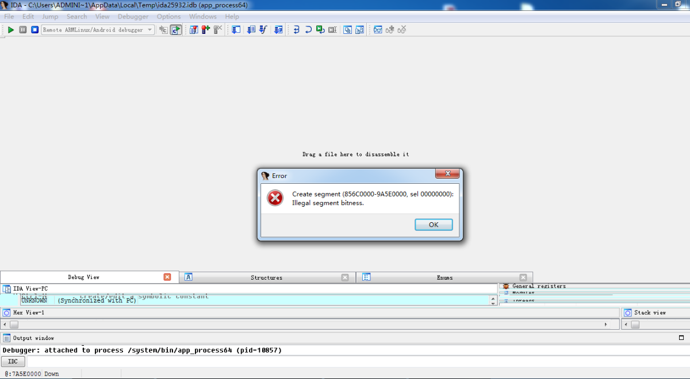Image resolution: width=690 pixels, height=379 pixels.
Task: Click the Stack view panel title
Action: coord(650,312)
